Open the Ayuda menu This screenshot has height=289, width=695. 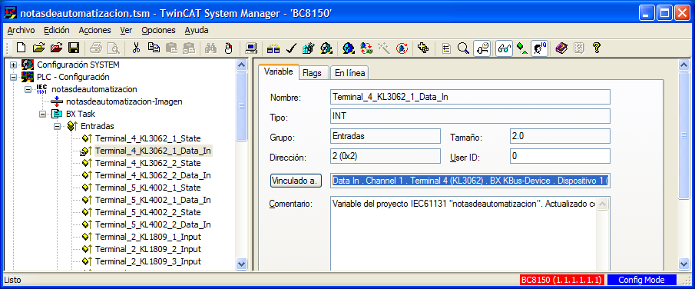pos(197,30)
